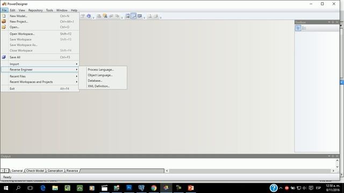344x193 pixels.
Task: Click the Output vertical scroll down arrow
Action: click(x=337, y=166)
